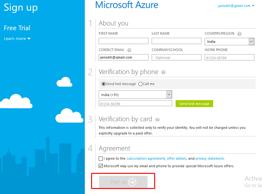The width and height of the screenshot is (262, 194).
Task: Open the privacy statement link
Action: click(x=210, y=158)
